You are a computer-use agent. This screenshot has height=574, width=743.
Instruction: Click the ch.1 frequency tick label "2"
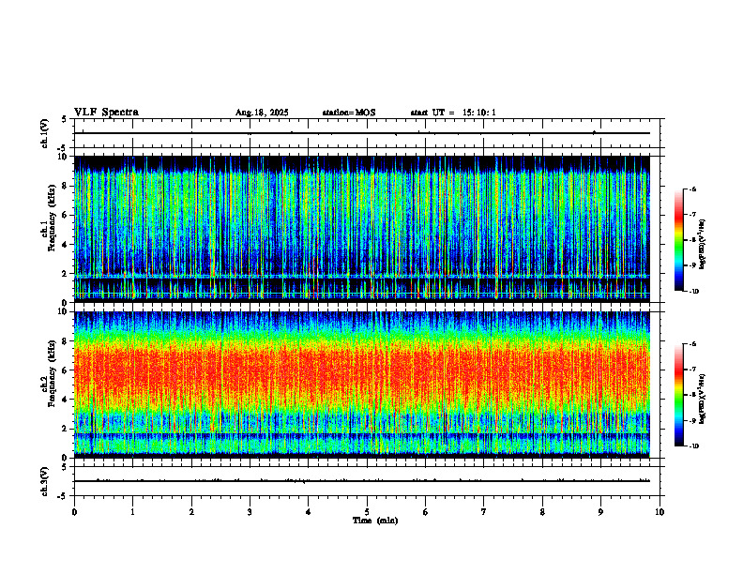tap(66, 273)
